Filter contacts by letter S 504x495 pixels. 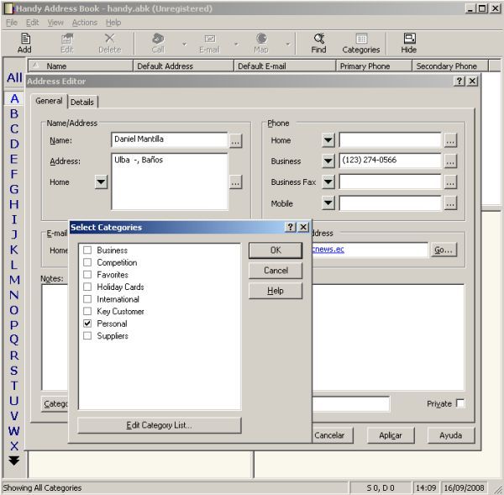[13, 371]
